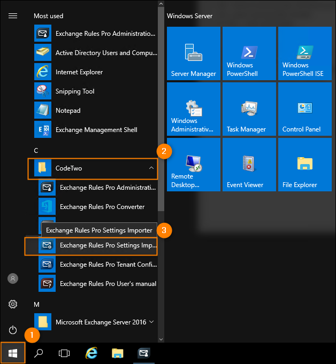
Task: Click the Power button in Start menu
Action: (13, 330)
